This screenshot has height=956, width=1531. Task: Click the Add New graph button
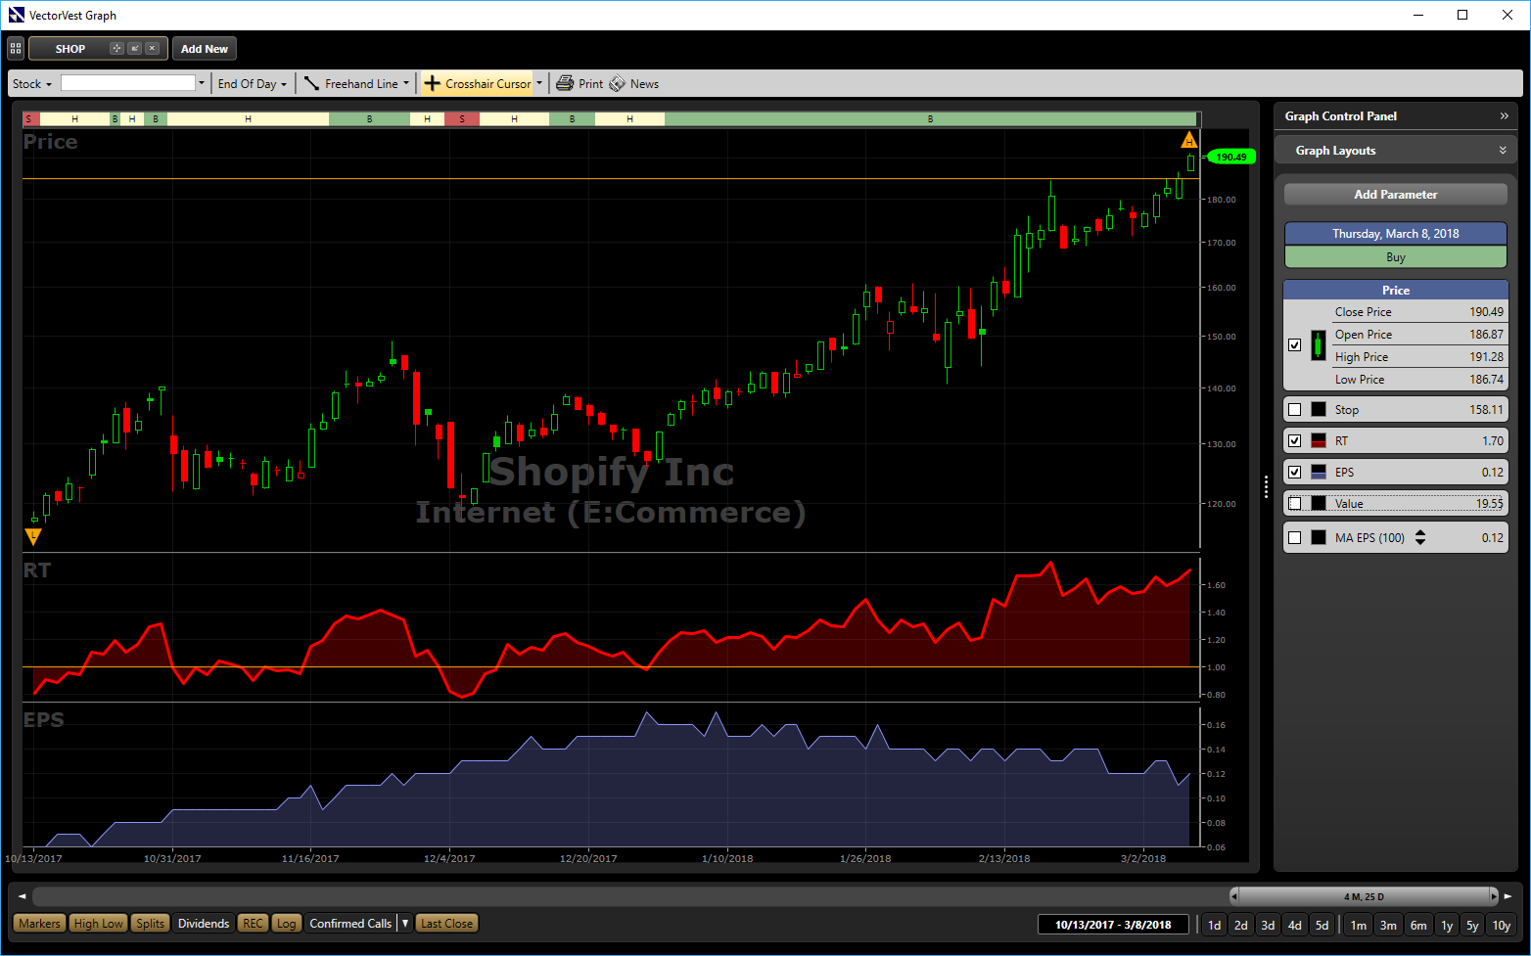(205, 49)
